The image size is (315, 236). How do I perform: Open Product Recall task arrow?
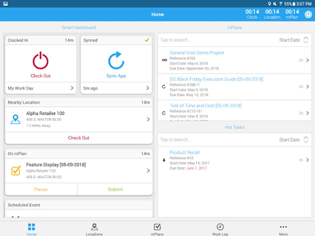tap(308, 160)
